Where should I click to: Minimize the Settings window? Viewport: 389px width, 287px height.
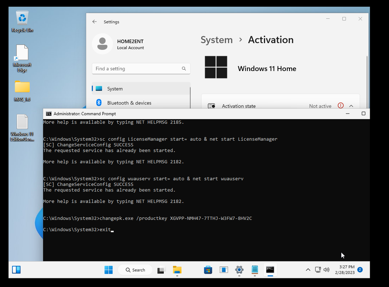(328, 19)
